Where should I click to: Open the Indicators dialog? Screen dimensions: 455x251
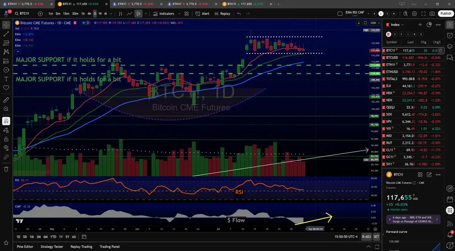164,14
